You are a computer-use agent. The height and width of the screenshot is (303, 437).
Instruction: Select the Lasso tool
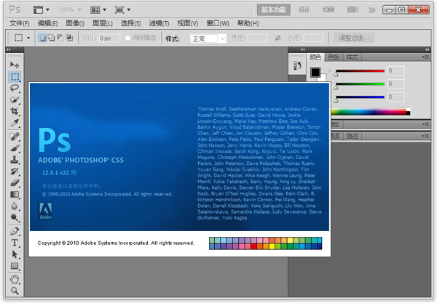pyautogui.click(x=15, y=88)
